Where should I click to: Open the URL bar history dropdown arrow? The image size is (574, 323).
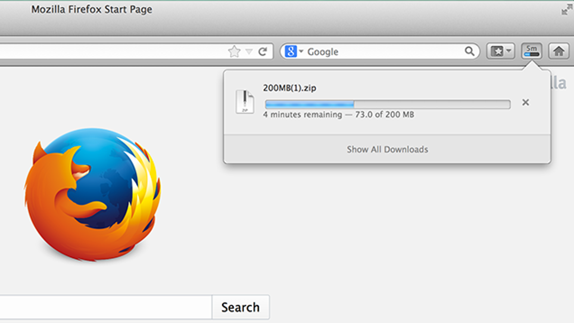(x=249, y=52)
